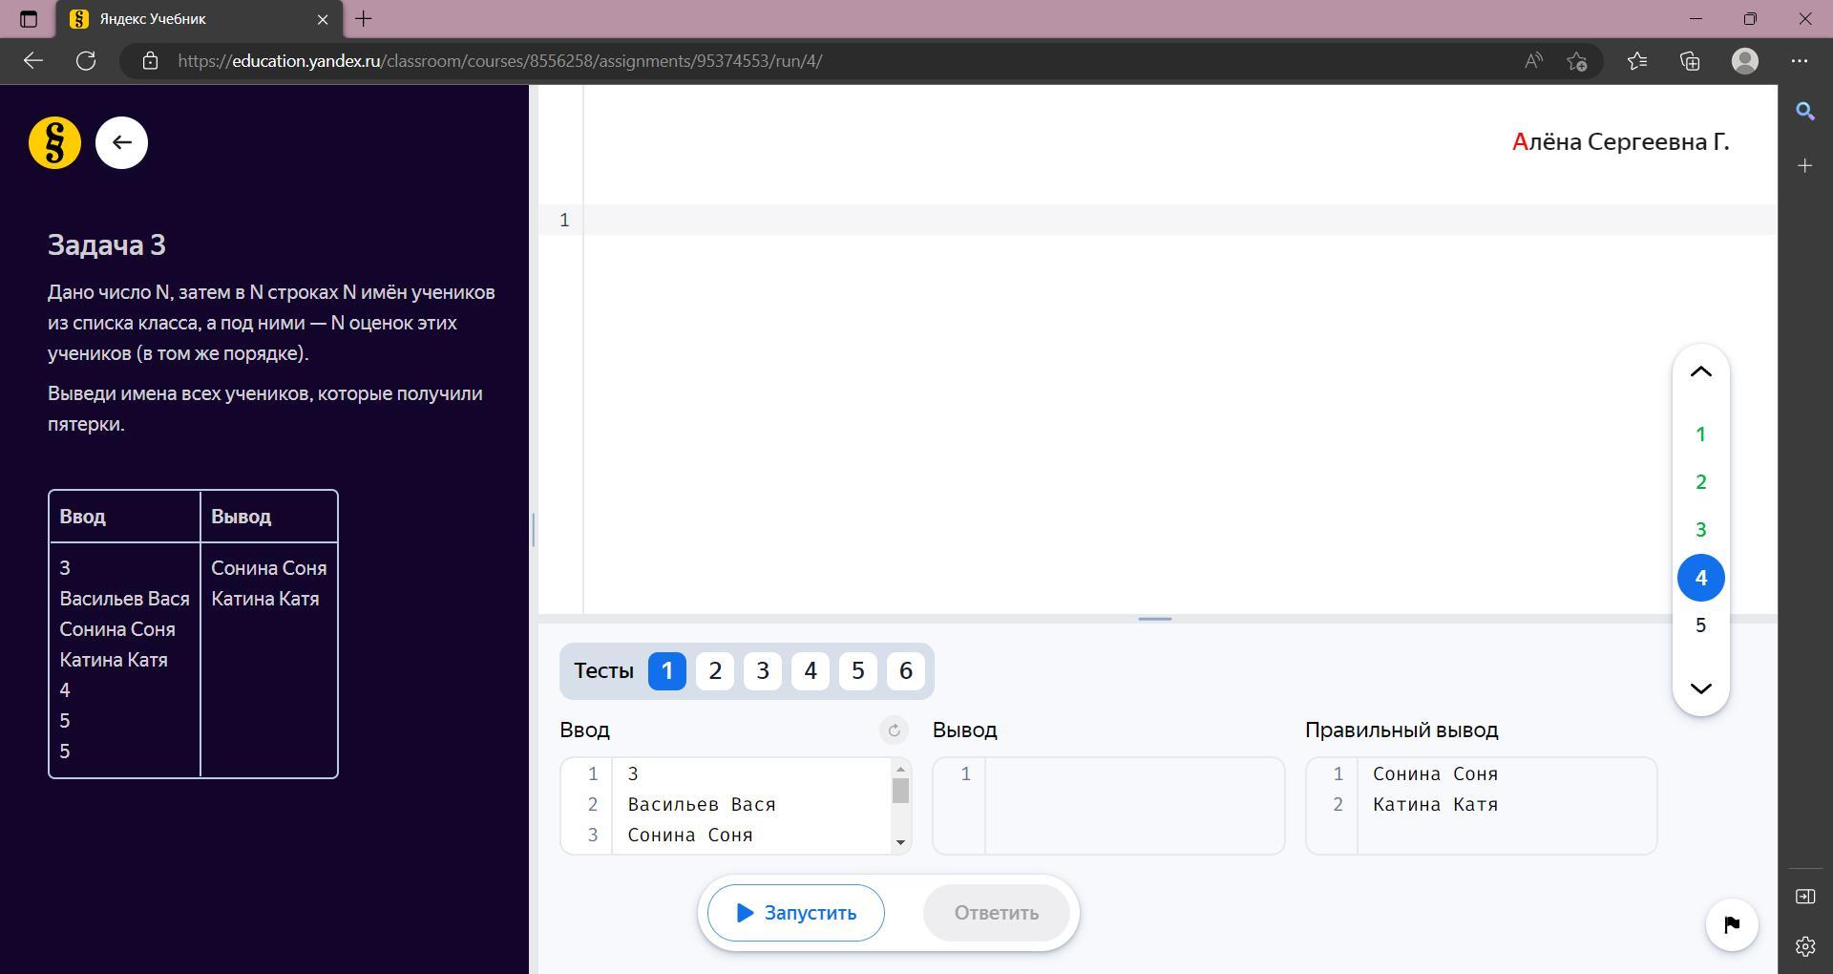Click user name Алёна Сергеевна Г.

(1620, 142)
